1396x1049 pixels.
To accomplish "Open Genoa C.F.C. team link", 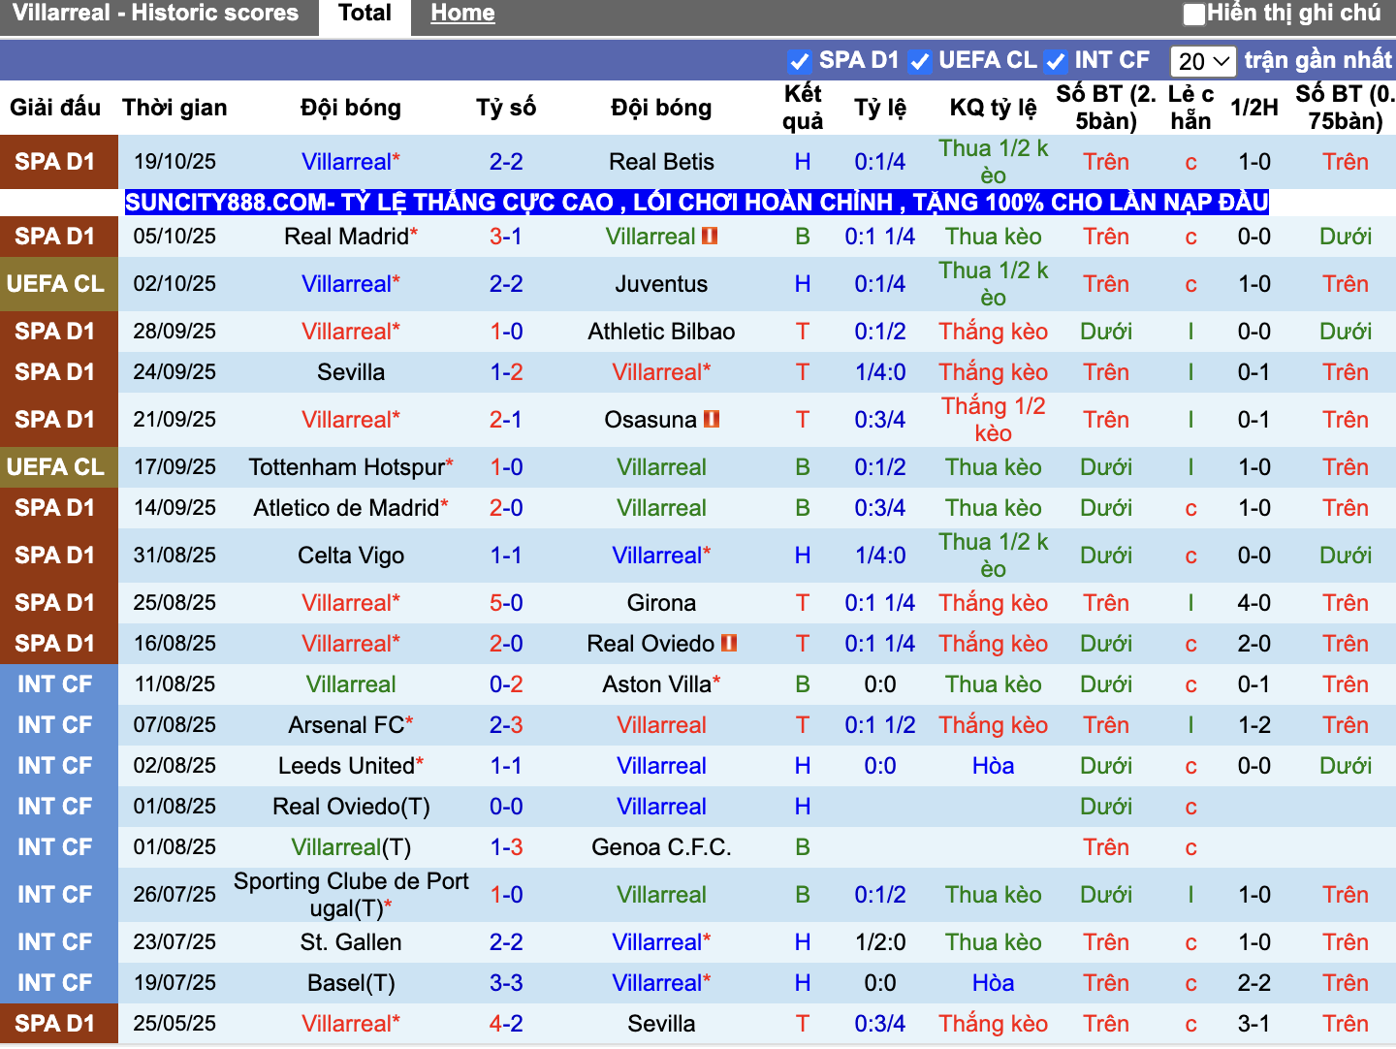I will coord(661,847).
